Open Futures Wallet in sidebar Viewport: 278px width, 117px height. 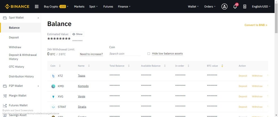click(x=18, y=105)
